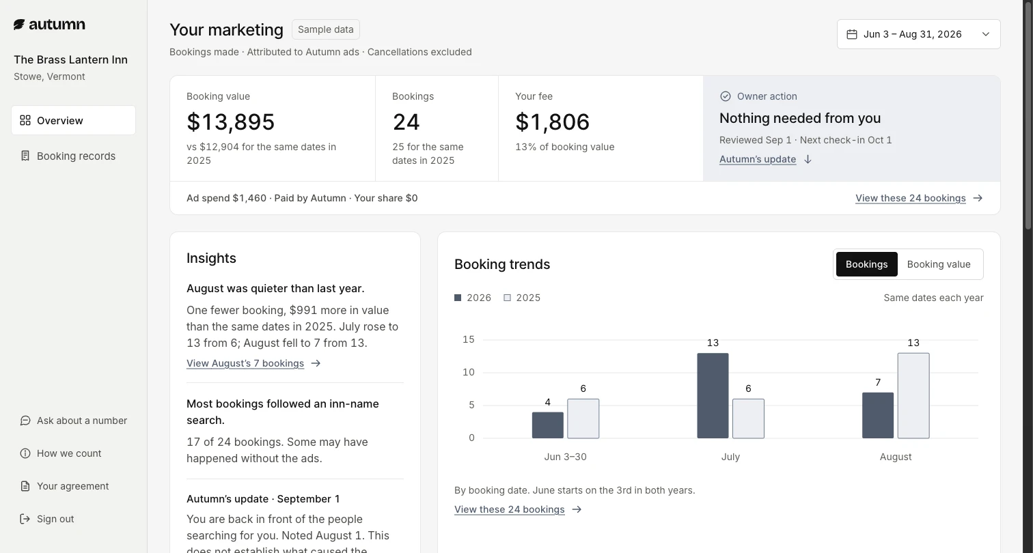Follow View these 24 bookings link in summary card

point(911,198)
